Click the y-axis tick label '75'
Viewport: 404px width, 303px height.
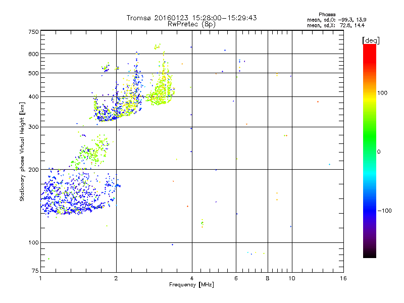(x=35, y=271)
